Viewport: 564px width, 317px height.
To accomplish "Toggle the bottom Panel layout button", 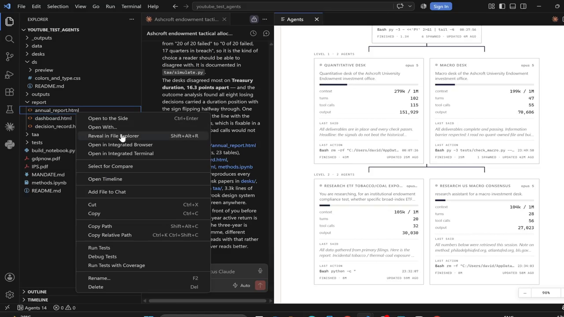I will [513, 7].
